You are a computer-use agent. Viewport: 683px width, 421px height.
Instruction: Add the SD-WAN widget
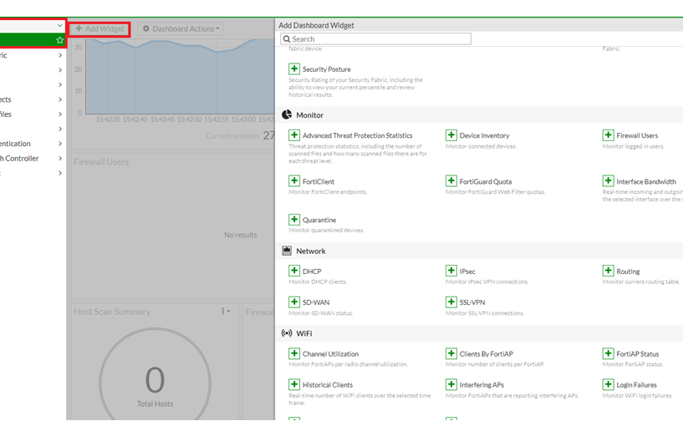pos(294,302)
